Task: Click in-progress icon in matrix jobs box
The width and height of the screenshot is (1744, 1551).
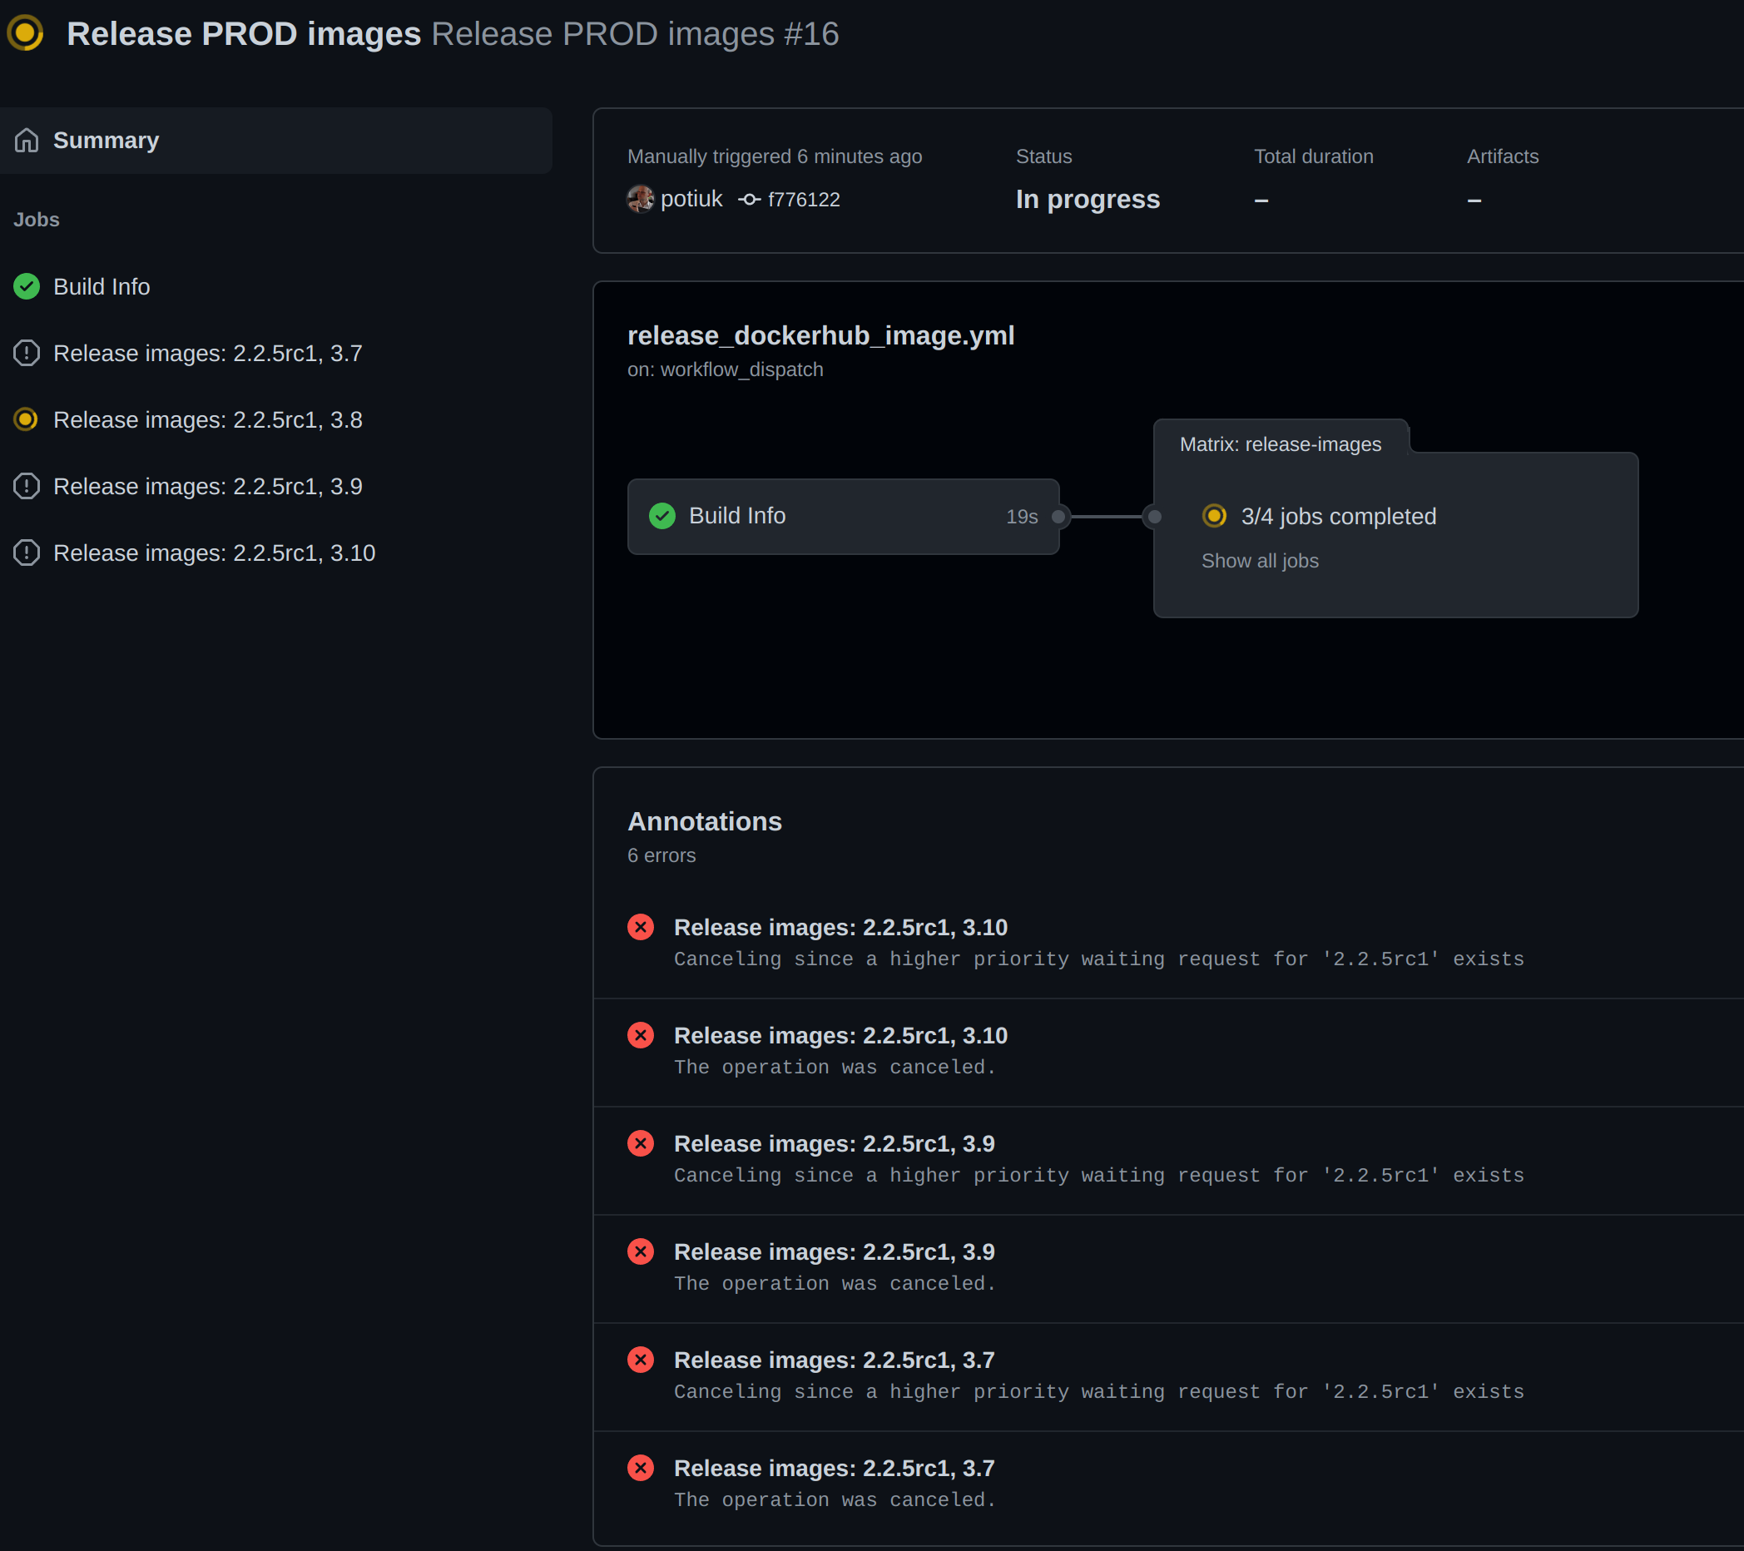Action: click(1213, 516)
